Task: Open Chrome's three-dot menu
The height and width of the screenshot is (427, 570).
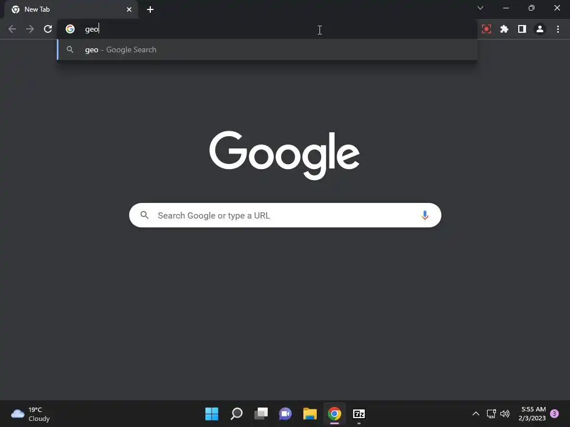Action: 558,29
